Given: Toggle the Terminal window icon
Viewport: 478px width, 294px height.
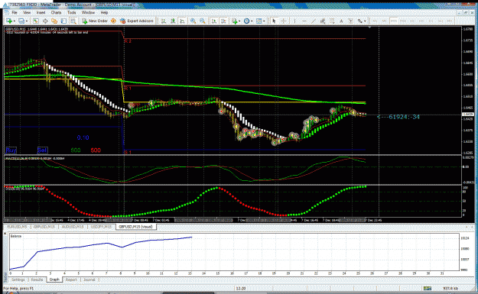Looking at the screenshot, I should click(63, 21).
